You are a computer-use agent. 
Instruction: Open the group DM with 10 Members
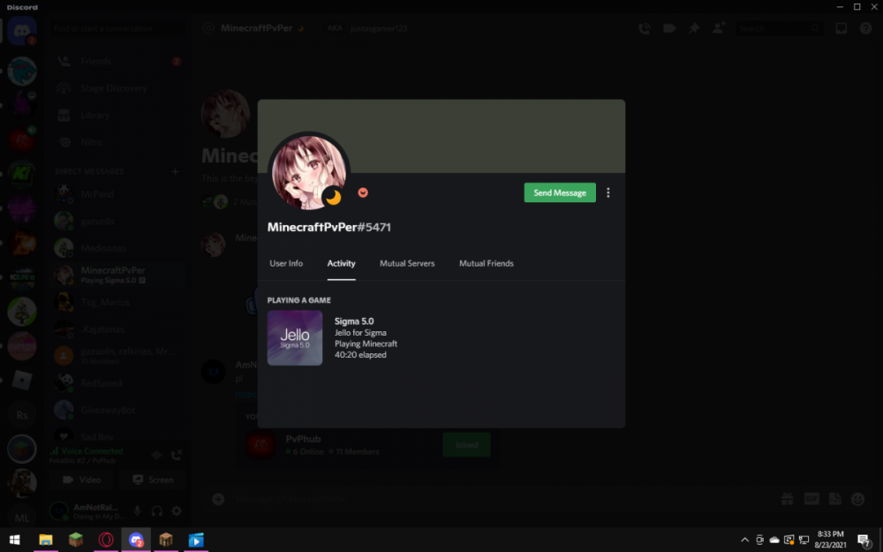coord(117,356)
